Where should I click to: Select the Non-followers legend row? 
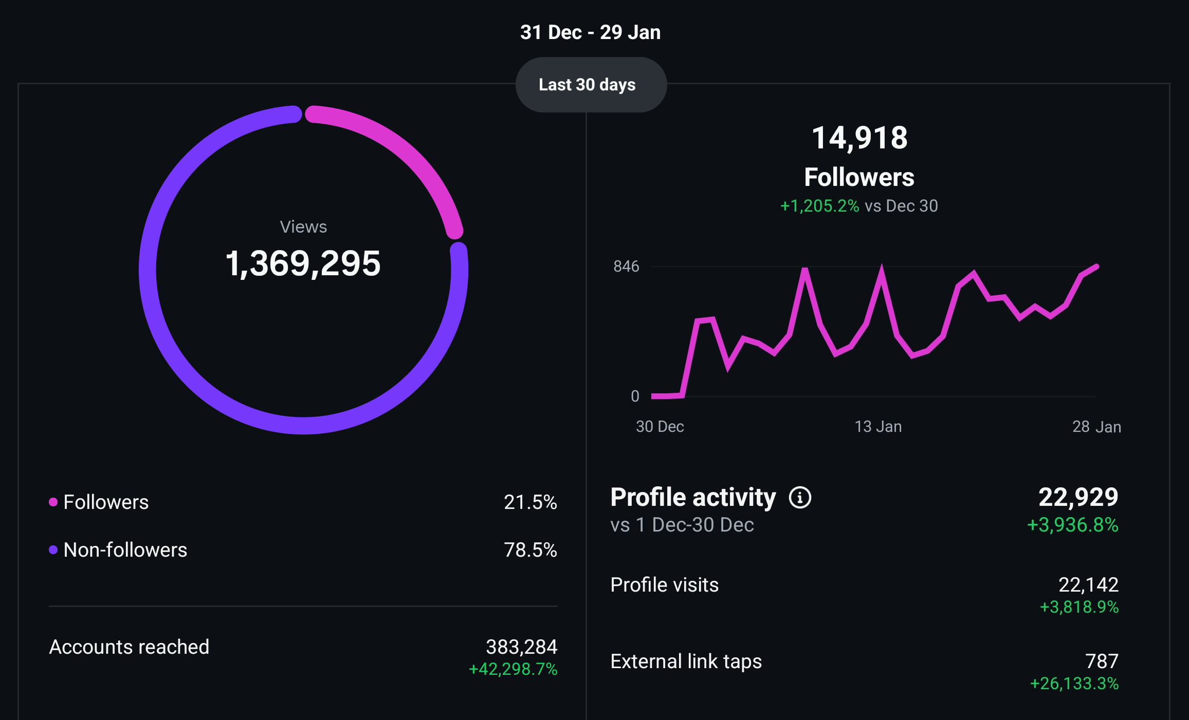pos(125,550)
